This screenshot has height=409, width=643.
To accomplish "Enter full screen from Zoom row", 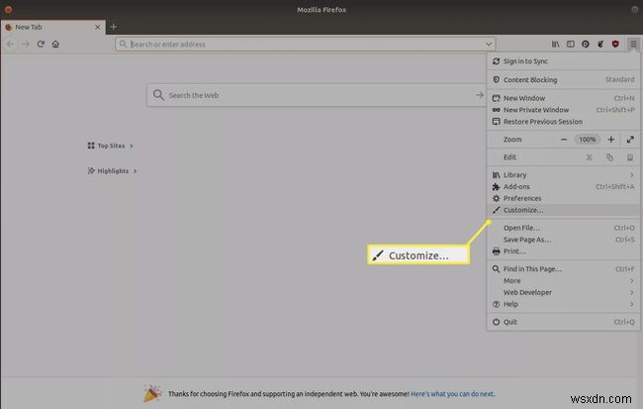I will [630, 140].
